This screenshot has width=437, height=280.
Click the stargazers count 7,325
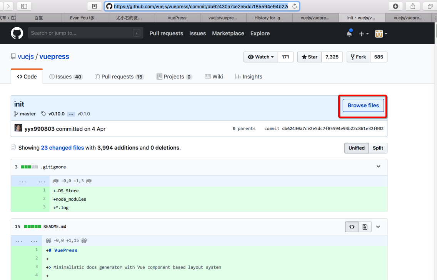point(332,57)
